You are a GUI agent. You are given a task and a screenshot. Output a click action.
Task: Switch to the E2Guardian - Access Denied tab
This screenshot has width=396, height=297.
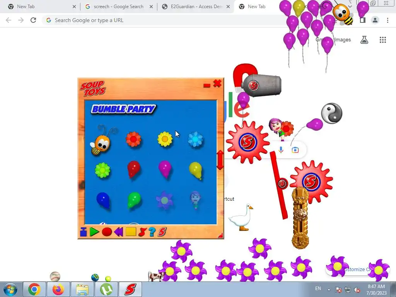point(196,7)
